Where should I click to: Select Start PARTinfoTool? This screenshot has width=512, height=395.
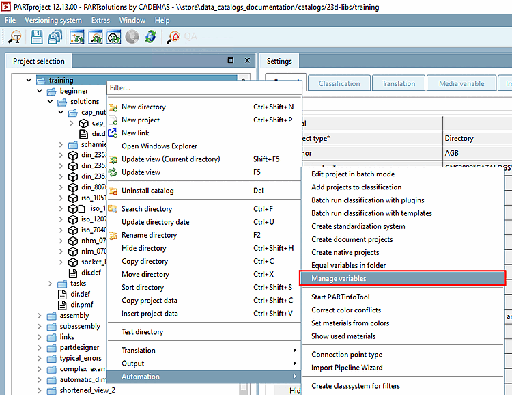403,297
